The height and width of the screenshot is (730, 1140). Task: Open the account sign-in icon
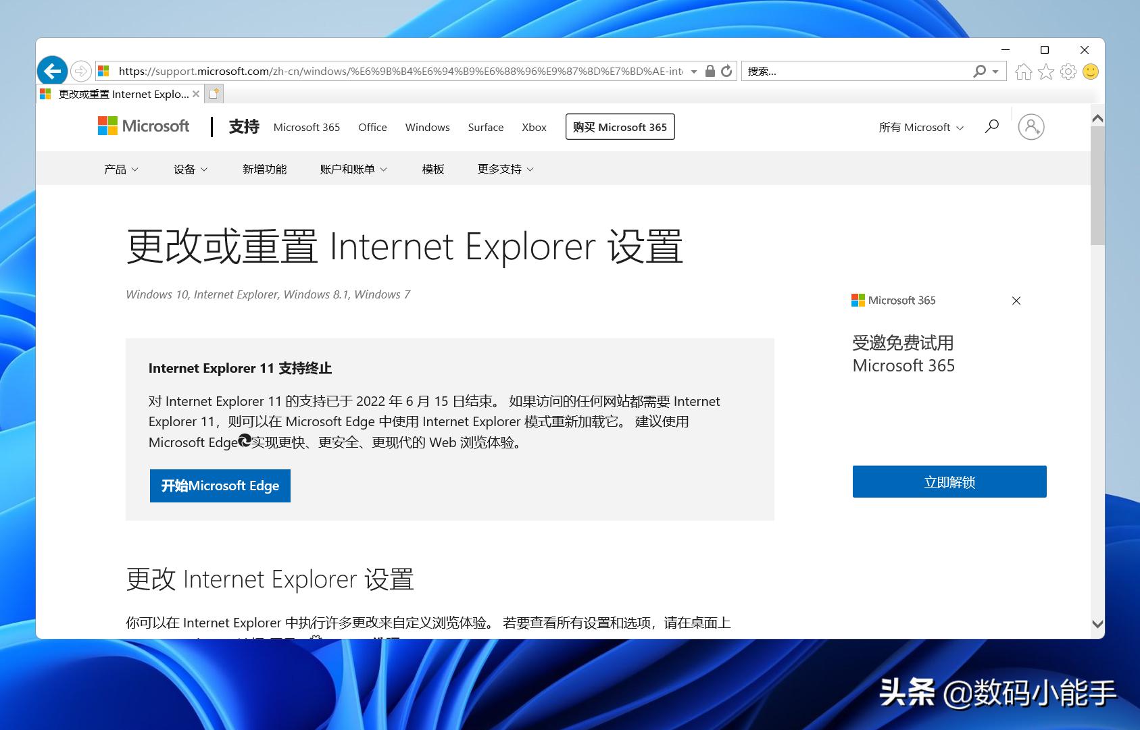coord(1031,126)
